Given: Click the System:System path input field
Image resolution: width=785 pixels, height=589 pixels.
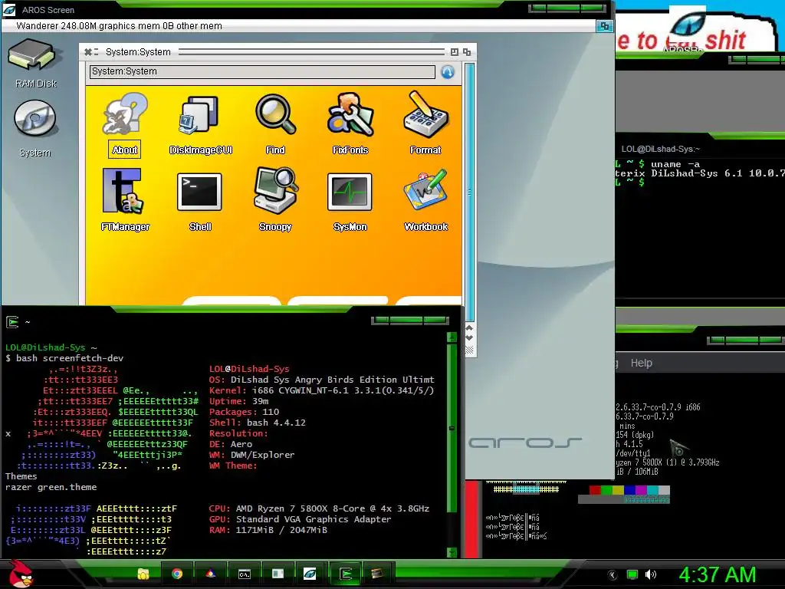Looking at the screenshot, I should [x=262, y=71].
